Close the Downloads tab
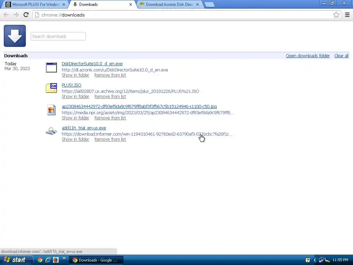 click(131, 4)
